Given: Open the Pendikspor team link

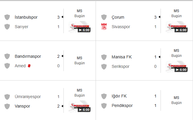Looking at the screenshot, I should point(122,105).
